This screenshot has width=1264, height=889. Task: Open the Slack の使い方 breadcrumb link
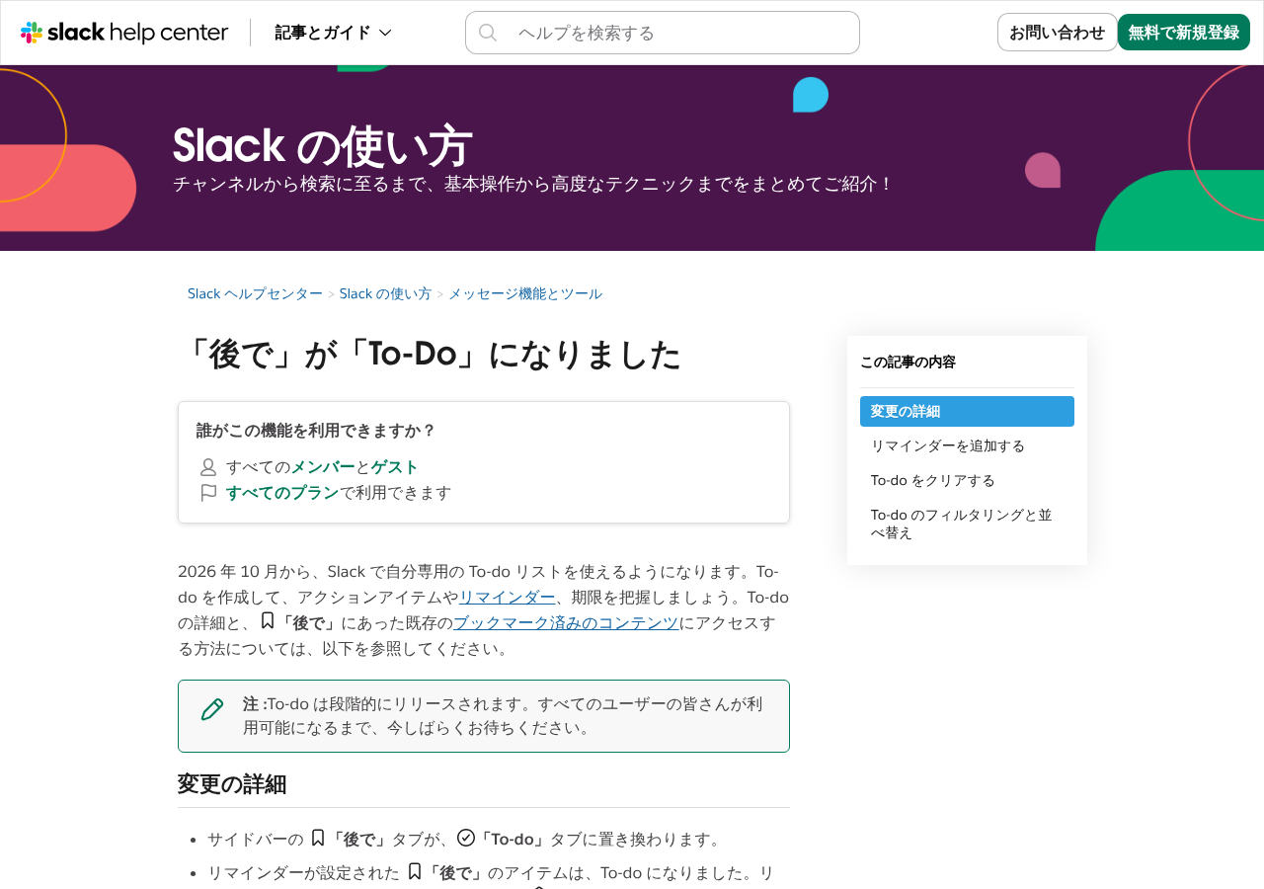[385, 293]
